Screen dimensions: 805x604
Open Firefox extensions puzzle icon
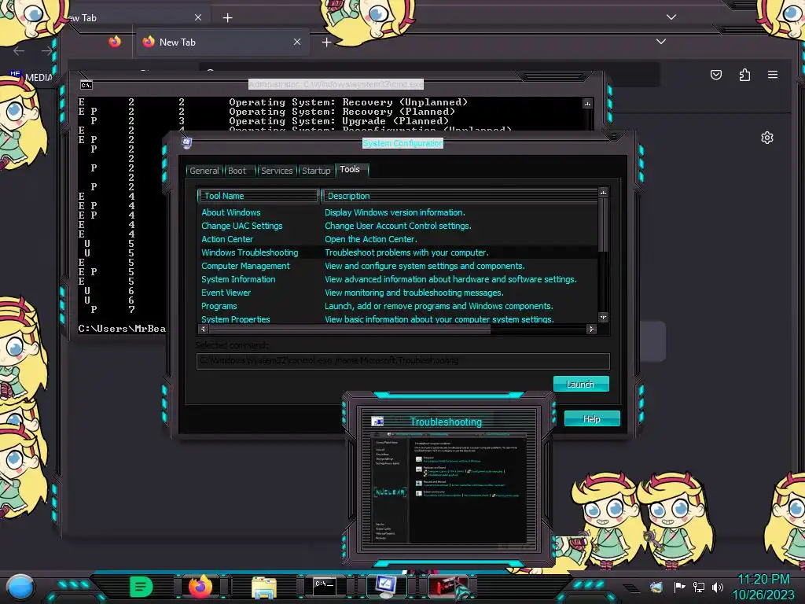[x=744, y=75]
